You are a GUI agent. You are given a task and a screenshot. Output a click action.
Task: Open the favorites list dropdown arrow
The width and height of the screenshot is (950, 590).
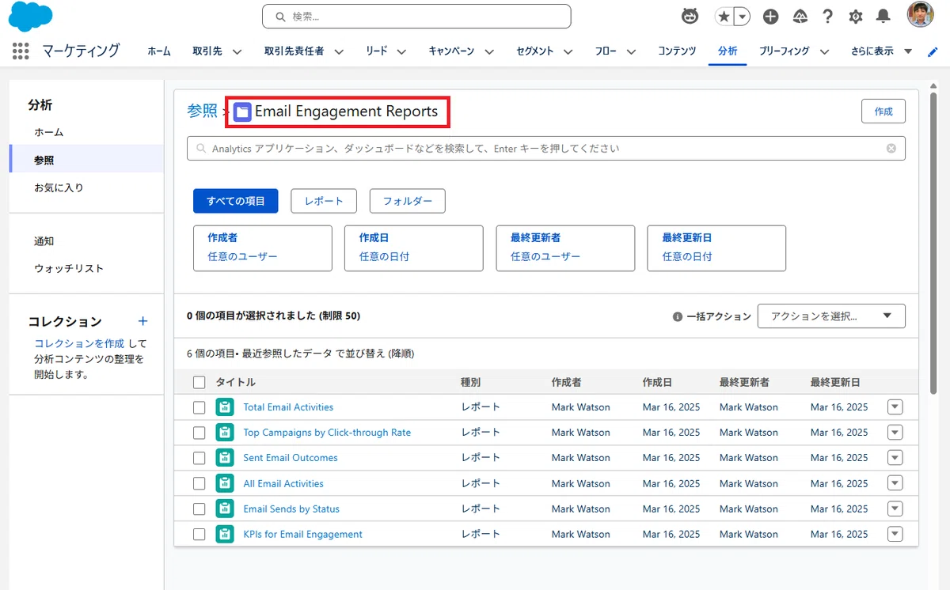point(742,17)
